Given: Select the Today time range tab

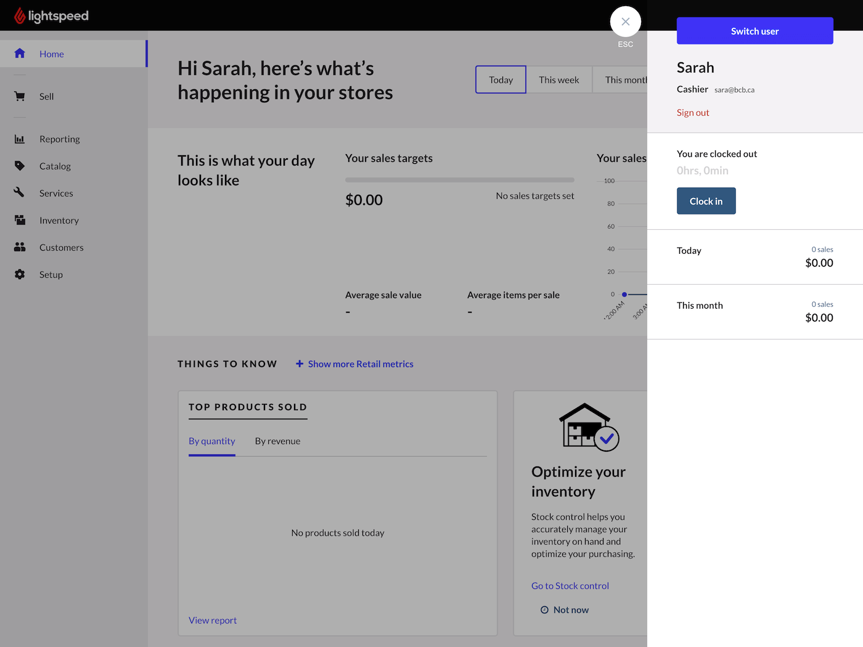Looking at the screenshot, I should [501, 80].
